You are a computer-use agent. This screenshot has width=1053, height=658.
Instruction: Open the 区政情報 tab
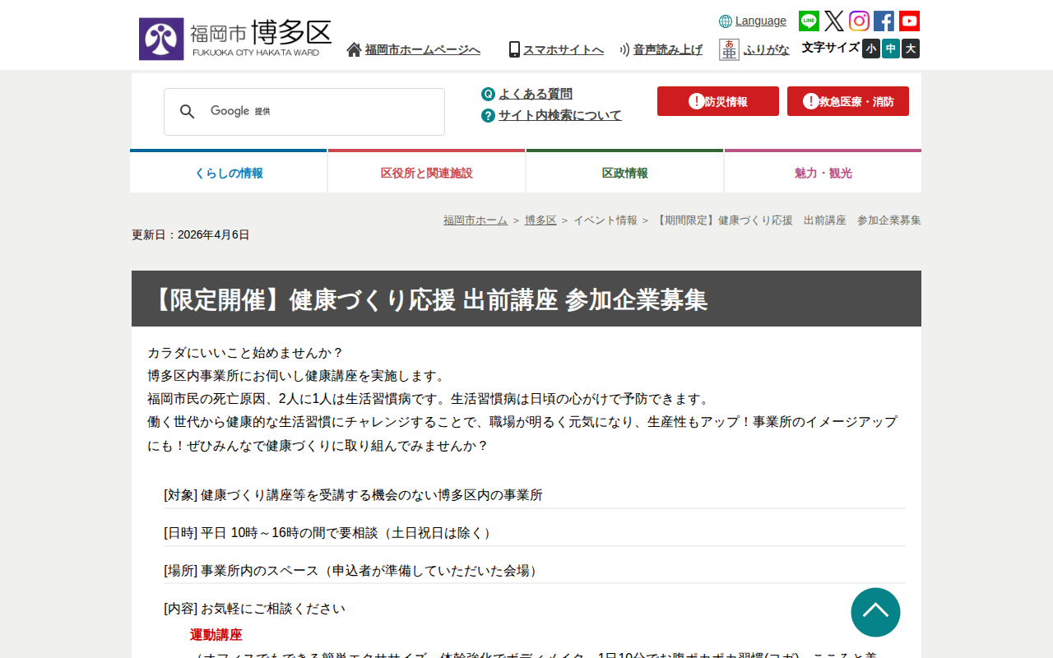[x=625, y=172]
